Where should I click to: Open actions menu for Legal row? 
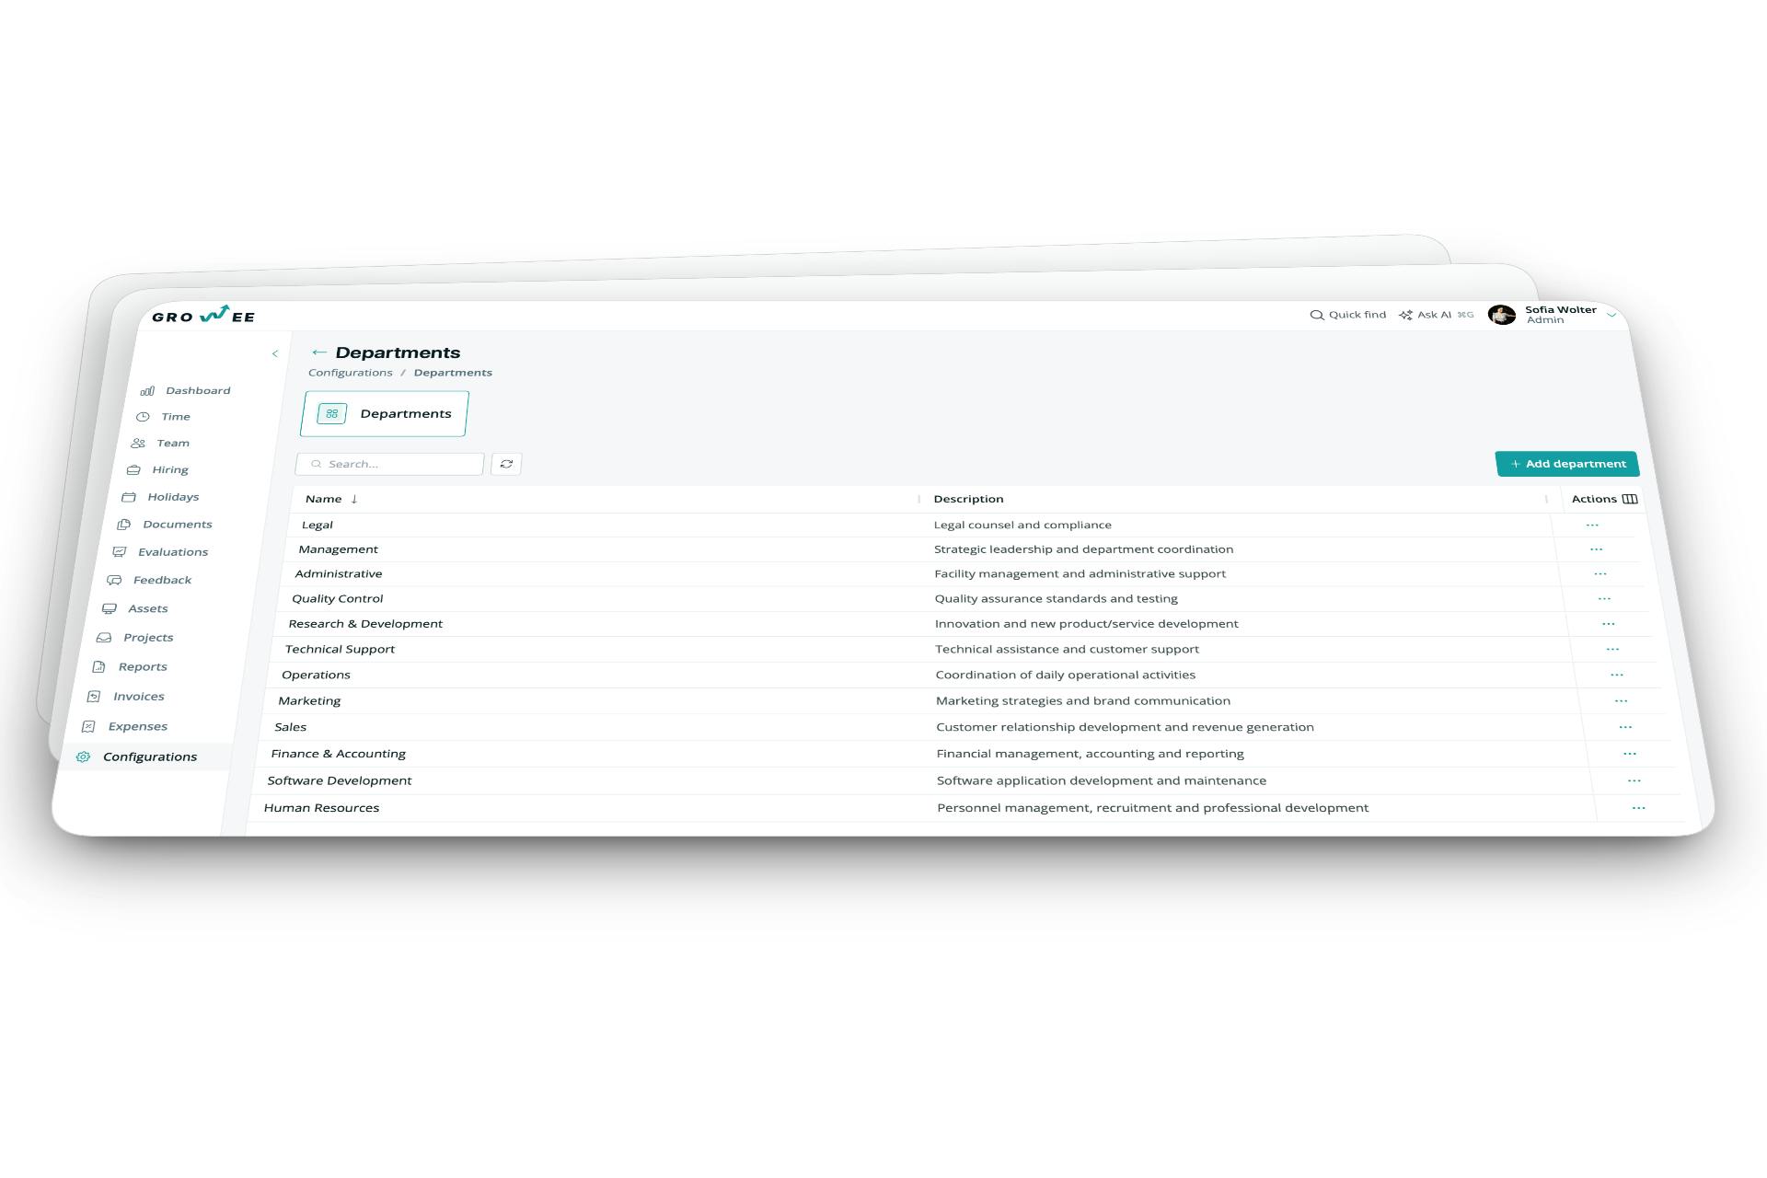coord(1592,525)
